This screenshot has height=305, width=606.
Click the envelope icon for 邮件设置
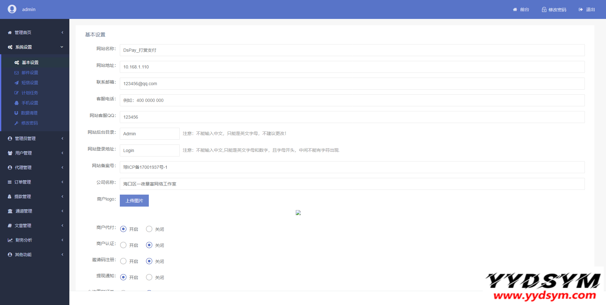16,73
